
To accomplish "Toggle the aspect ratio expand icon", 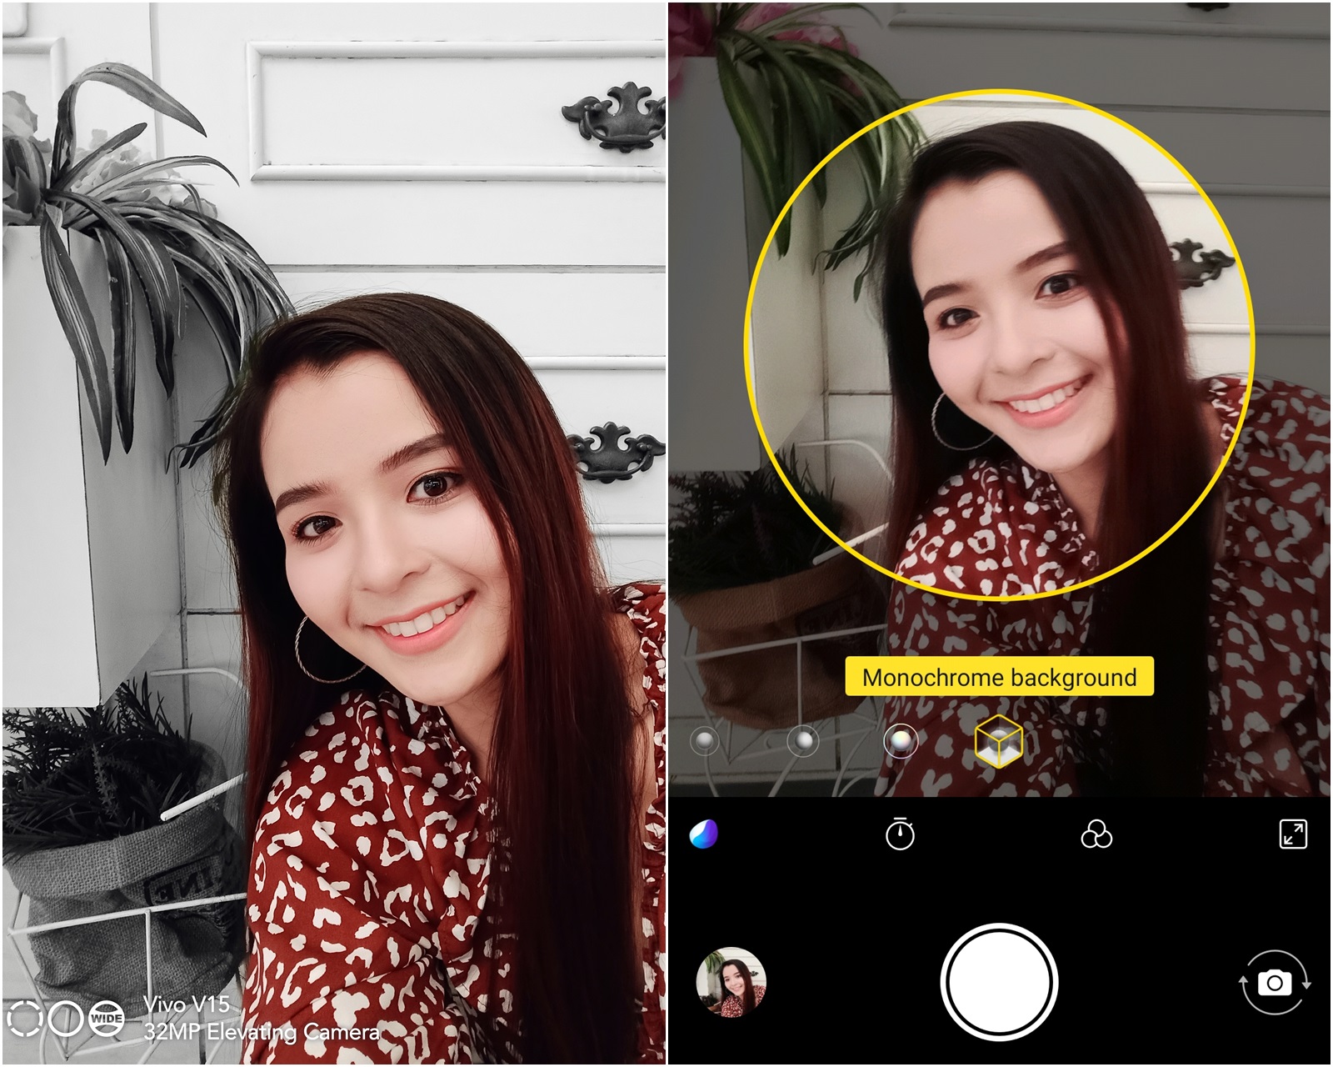I will coord(1293,834).
